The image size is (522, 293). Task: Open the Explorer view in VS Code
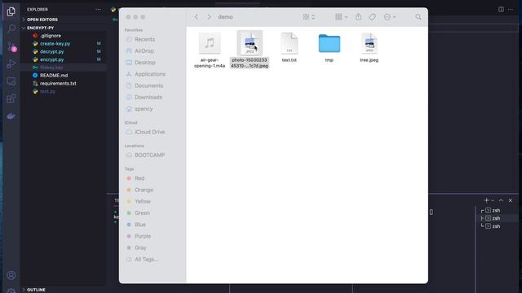(x=11, y=11)
